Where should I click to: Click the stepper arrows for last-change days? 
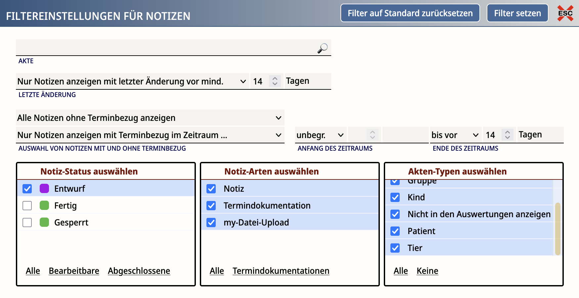[x=275, y=81]
